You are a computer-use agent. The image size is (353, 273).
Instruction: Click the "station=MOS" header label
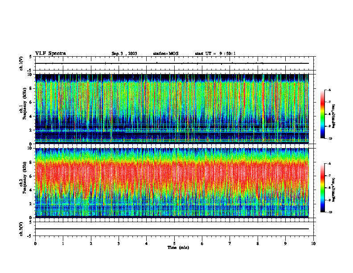(x=166, y=54)
